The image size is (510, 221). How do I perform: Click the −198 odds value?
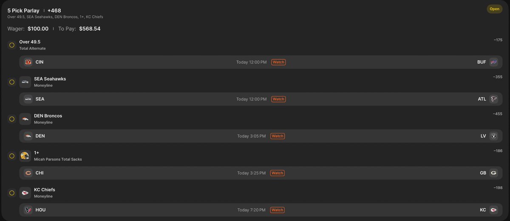tap(498, 187)
